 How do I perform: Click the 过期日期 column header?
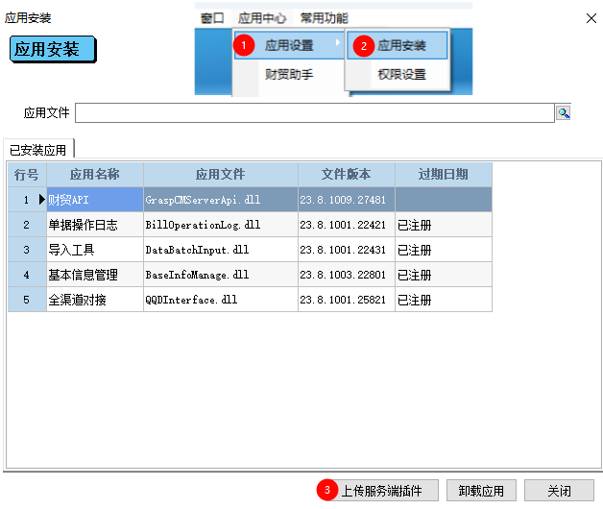point(444,175)
